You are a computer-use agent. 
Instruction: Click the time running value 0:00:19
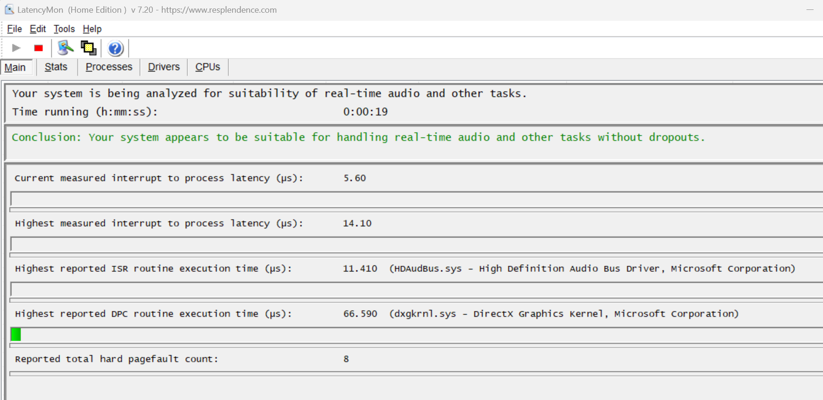366,112
